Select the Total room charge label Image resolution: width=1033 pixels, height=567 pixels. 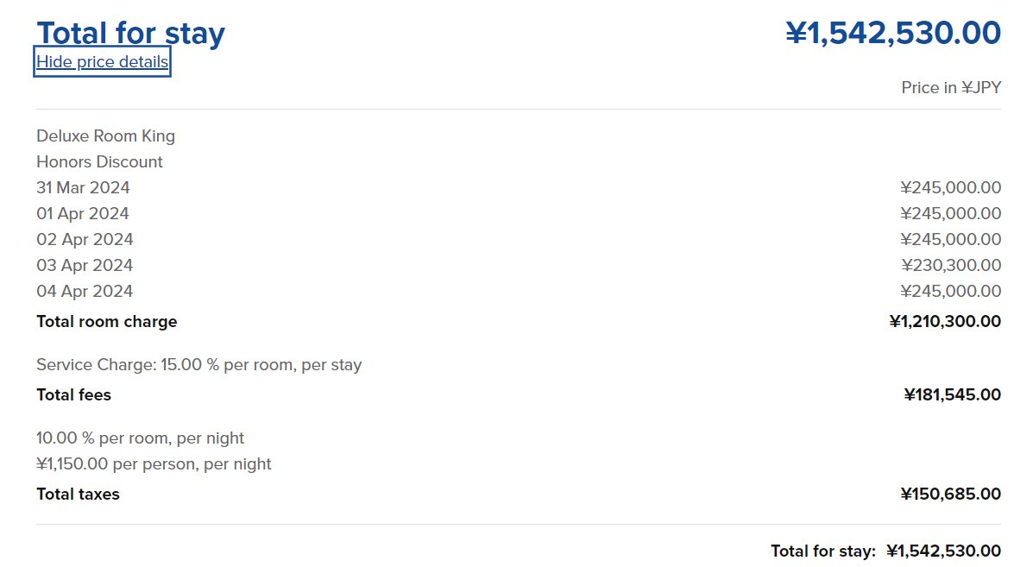(x=107, y=321)
